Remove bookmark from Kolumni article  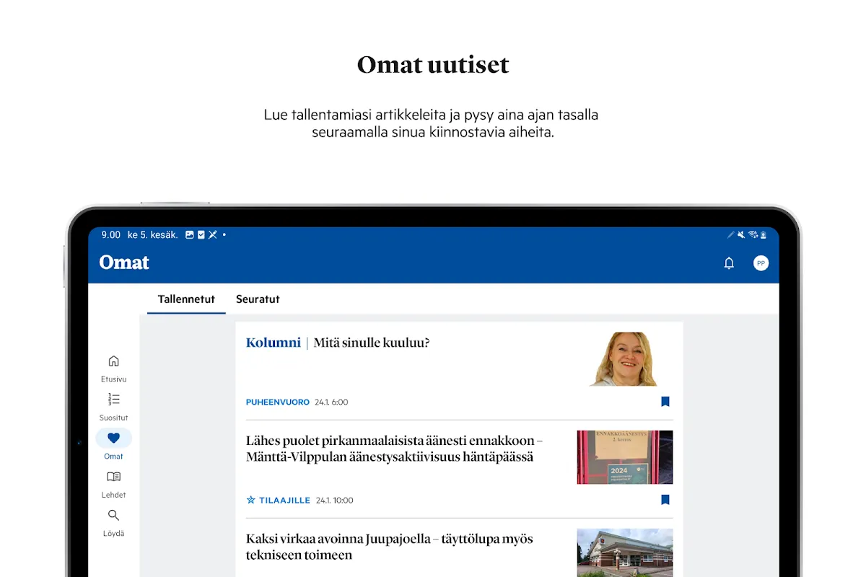tap(665, 402)
